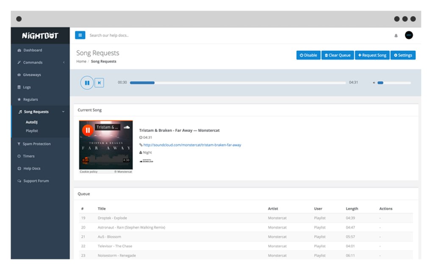Click the Cookie policy link
This screenshot has width=432, height=270.
[x=89, y=172]
